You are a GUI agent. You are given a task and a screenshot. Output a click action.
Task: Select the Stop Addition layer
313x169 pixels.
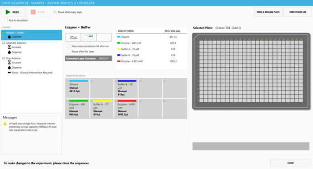click(x=13, y=59)
